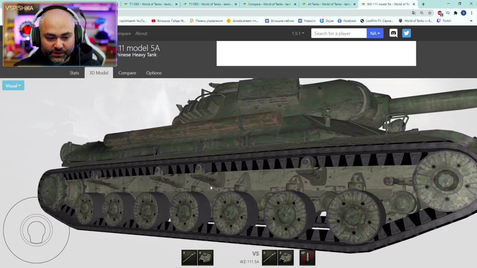Select the enemy gun module icon after VS
The height and width of the screenshot is (268, 477).
(270, 258)
